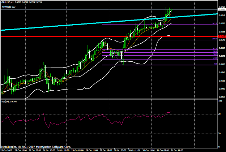Click the red price tag on the price axis
226x152 pixels.
pos(222,36)
